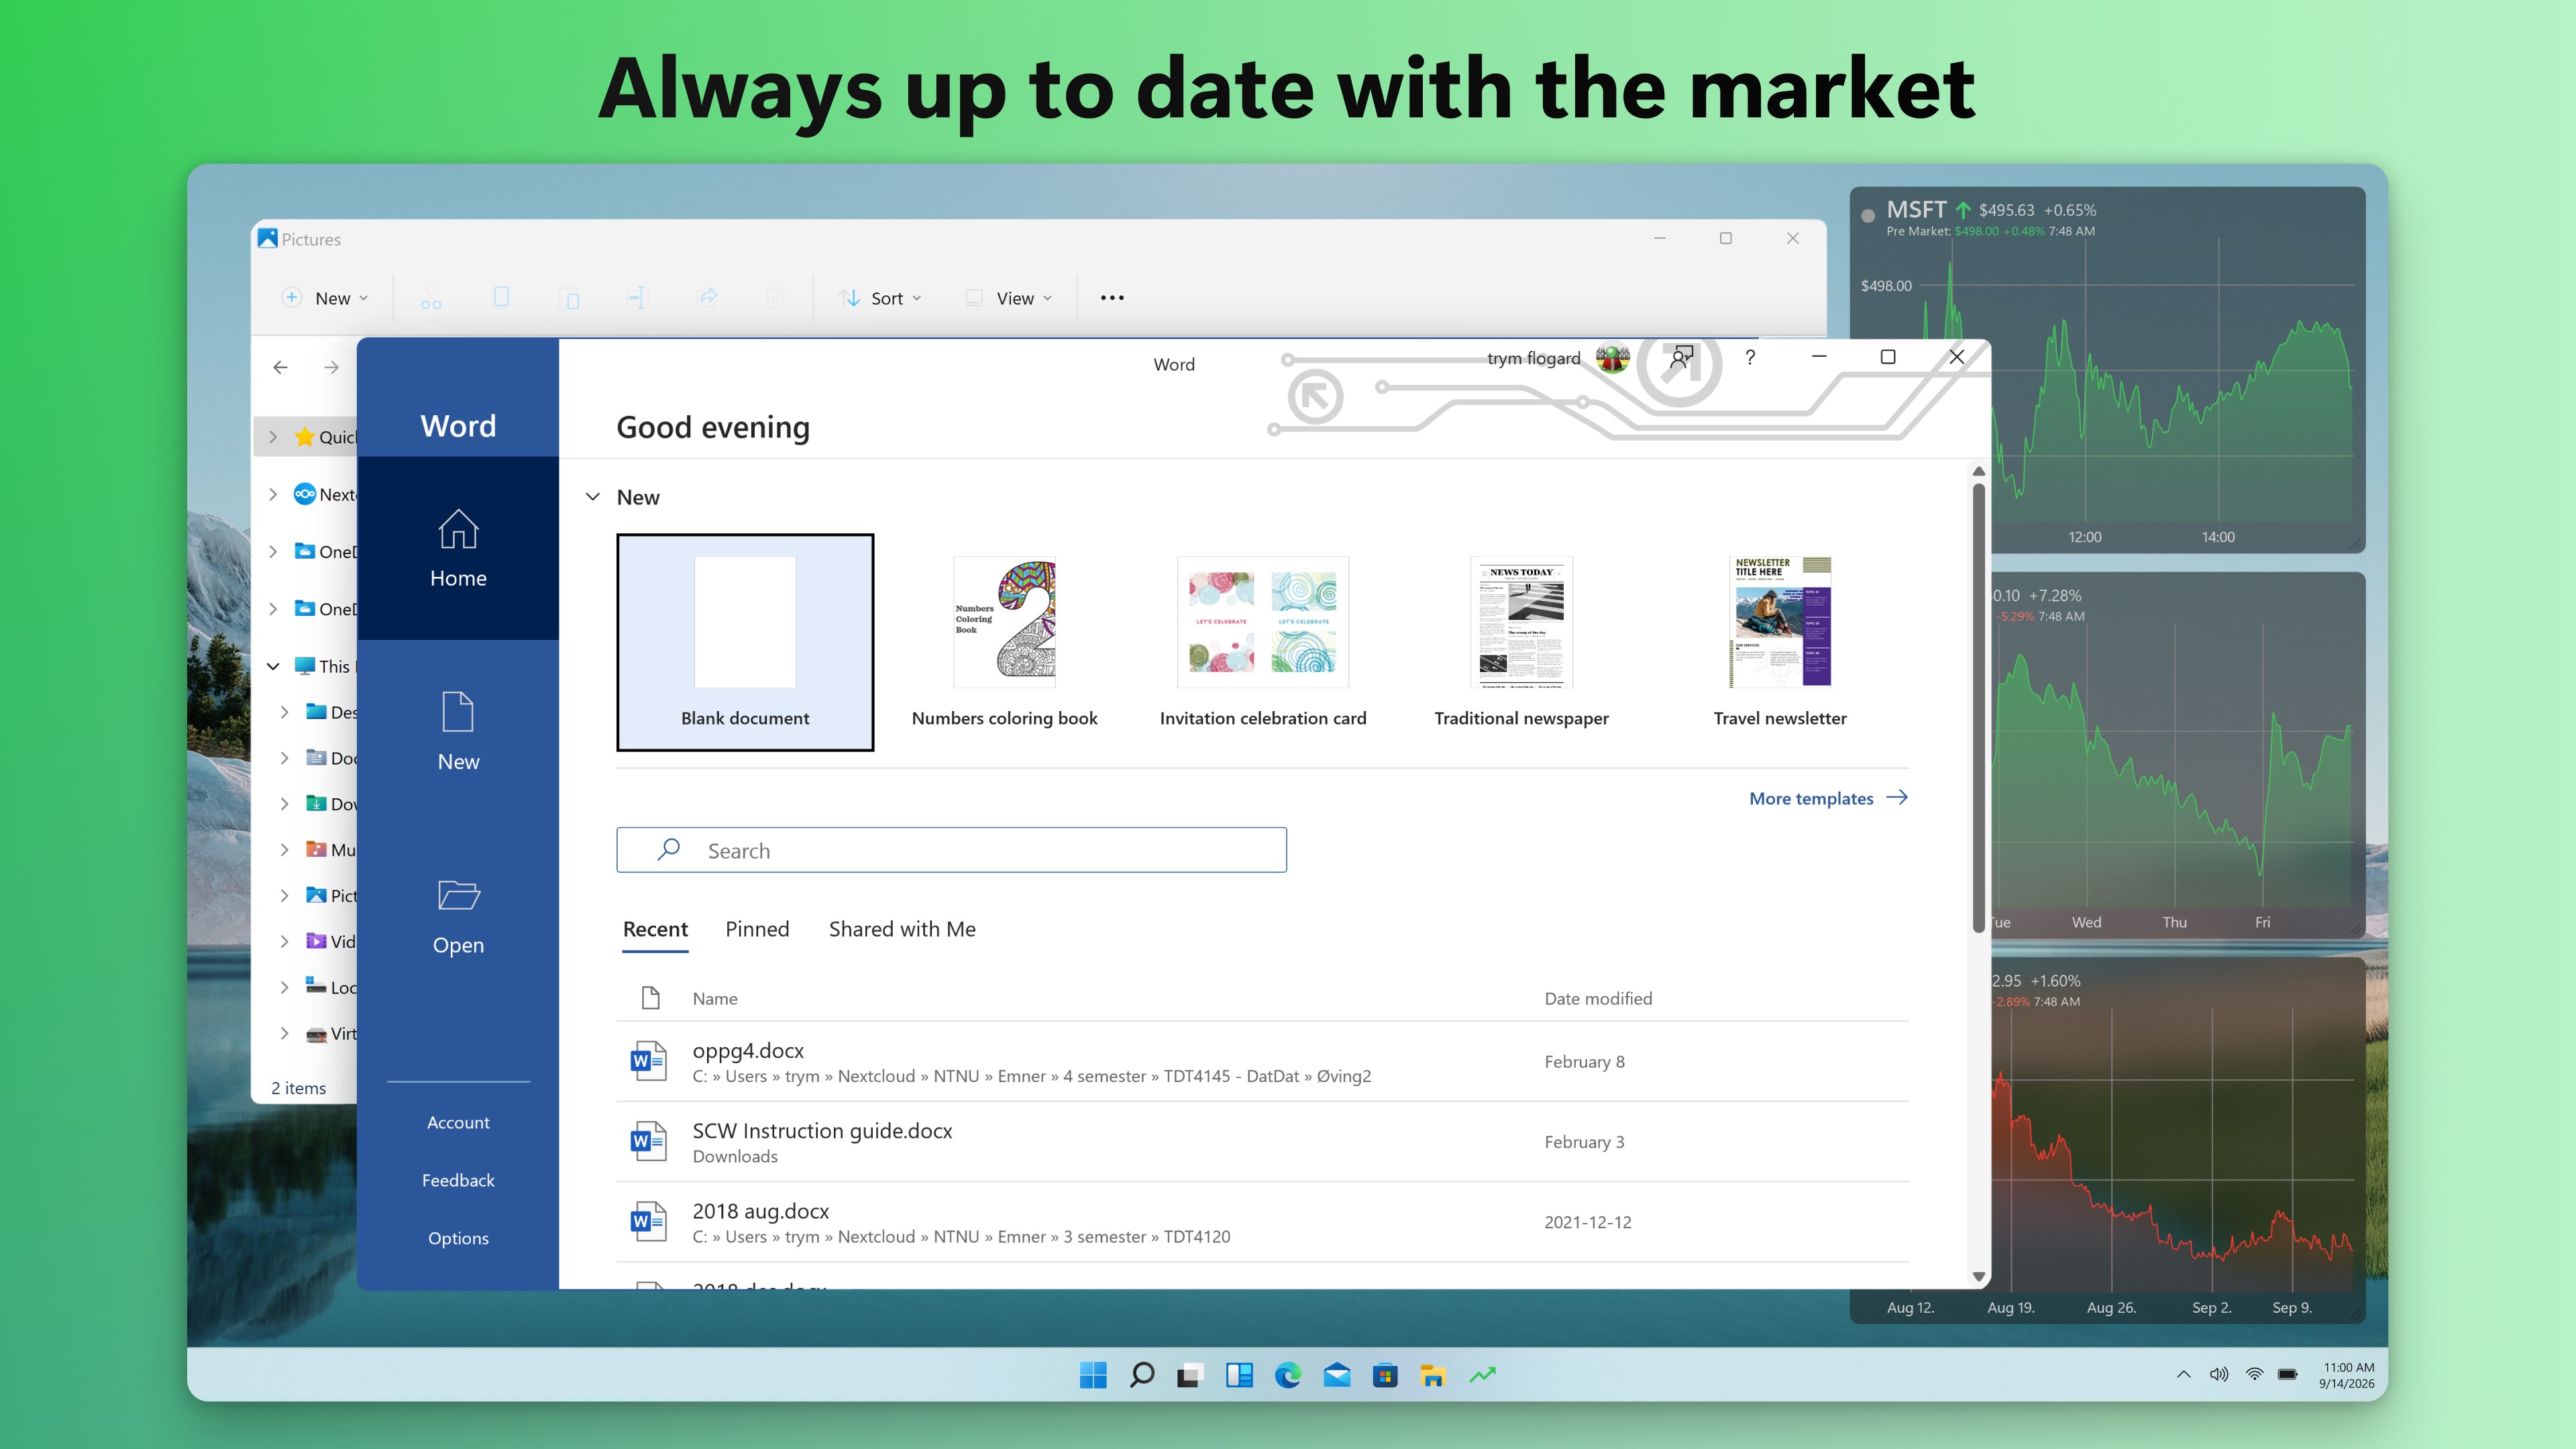Open Feedback page in Word
Image resolution: width=2576 pixels, height=1449 pixels.
[x=458, y=1180]
